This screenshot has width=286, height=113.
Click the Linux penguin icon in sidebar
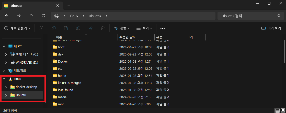(x=10, y=79)
